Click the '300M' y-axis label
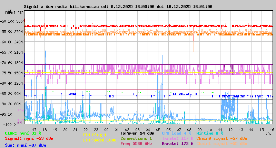276x148 pixels. pyautogui.click(x=20, y=21)
